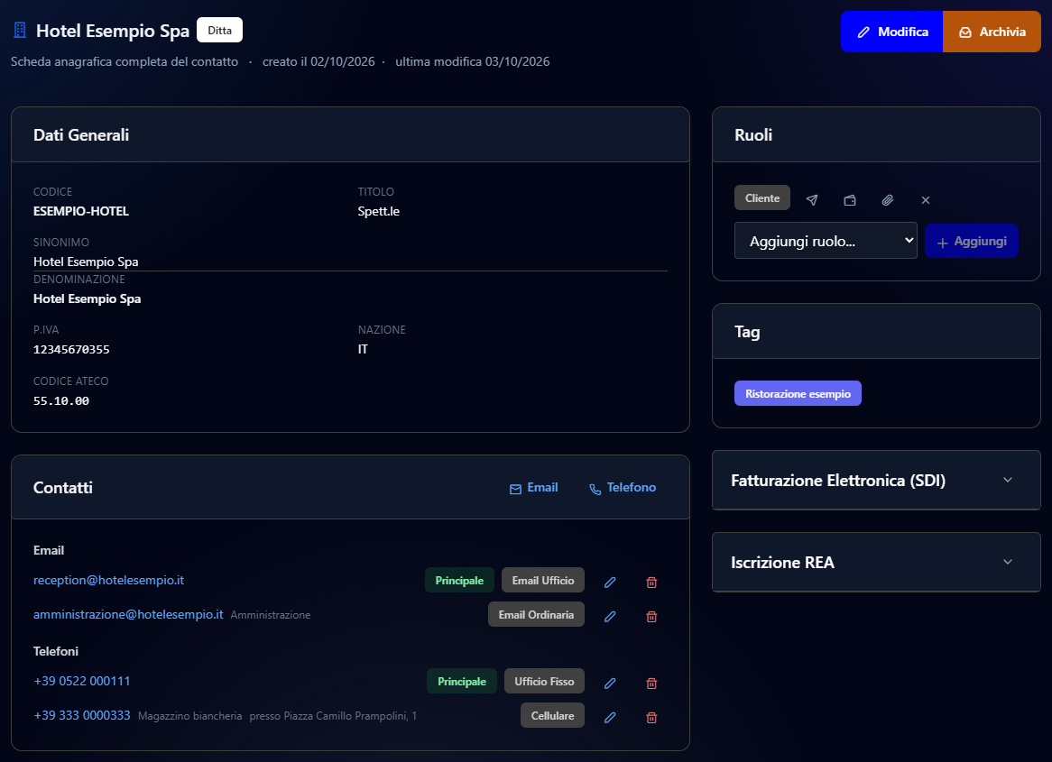
Task: Click the Ditta badge in header
Action: click(x=219, y=30)
